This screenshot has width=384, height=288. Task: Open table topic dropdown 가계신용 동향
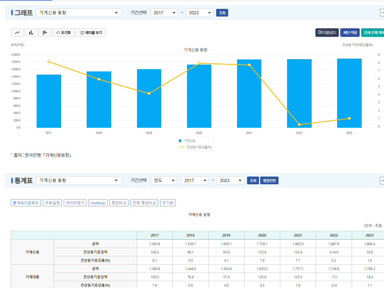coord(79,180)
